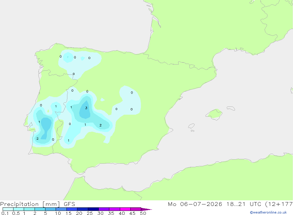Pick the 5–10 mm legend swatch

pyautogui.click(x=51, y=209)
